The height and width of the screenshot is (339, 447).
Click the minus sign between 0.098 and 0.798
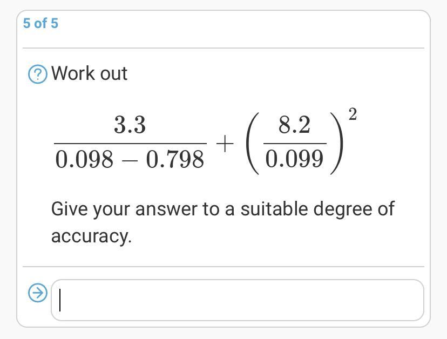pyautogui.click(x=130, y=160)
